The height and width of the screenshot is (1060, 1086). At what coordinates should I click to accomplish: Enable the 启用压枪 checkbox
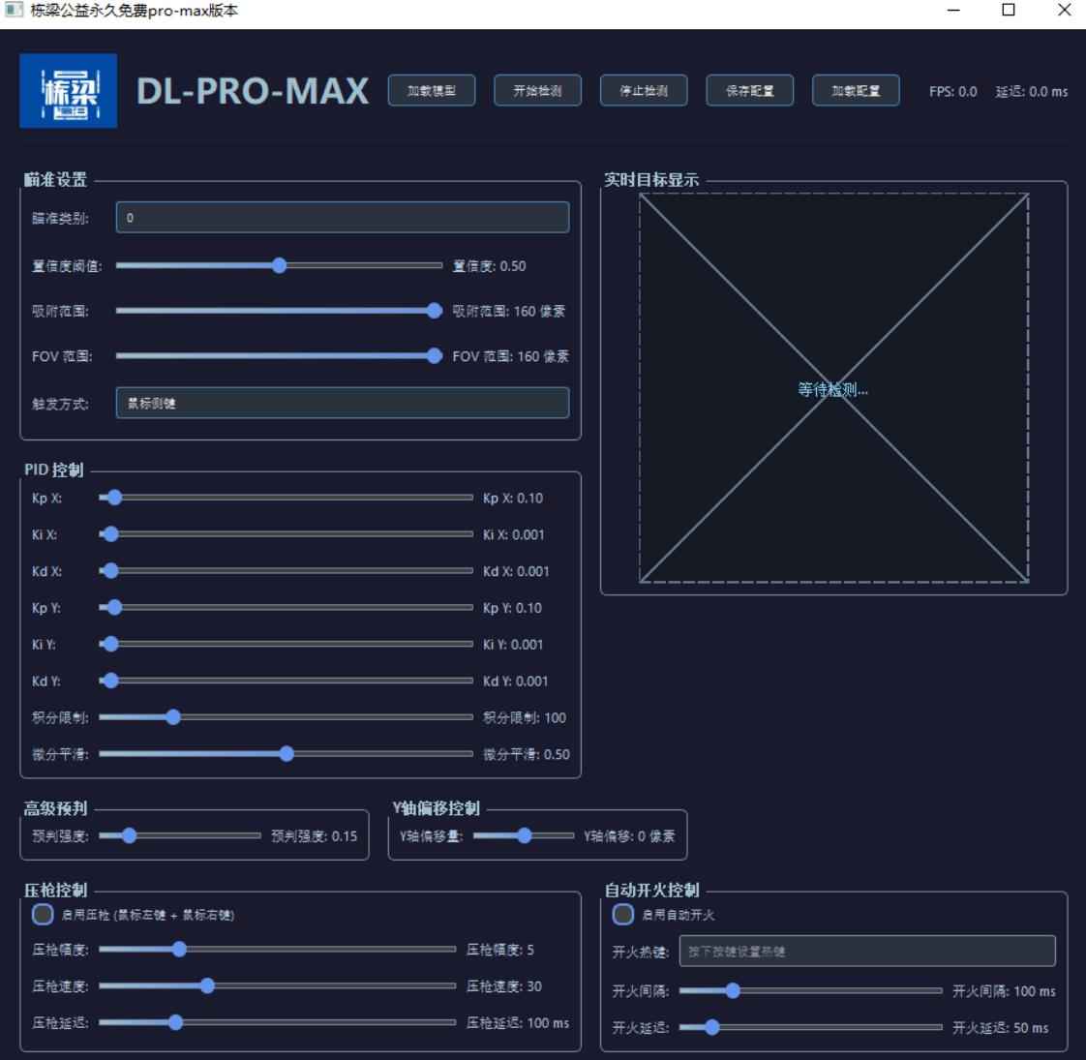[x=43, y=914]
